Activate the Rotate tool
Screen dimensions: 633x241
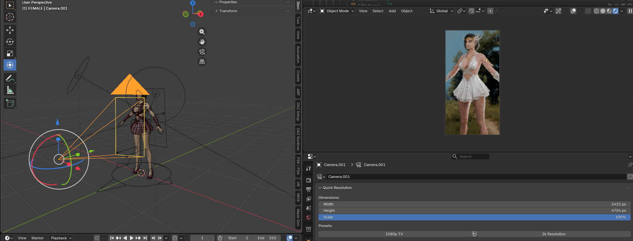10,42
